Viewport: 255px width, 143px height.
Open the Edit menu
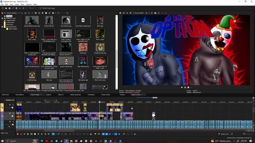click(6, 4)
